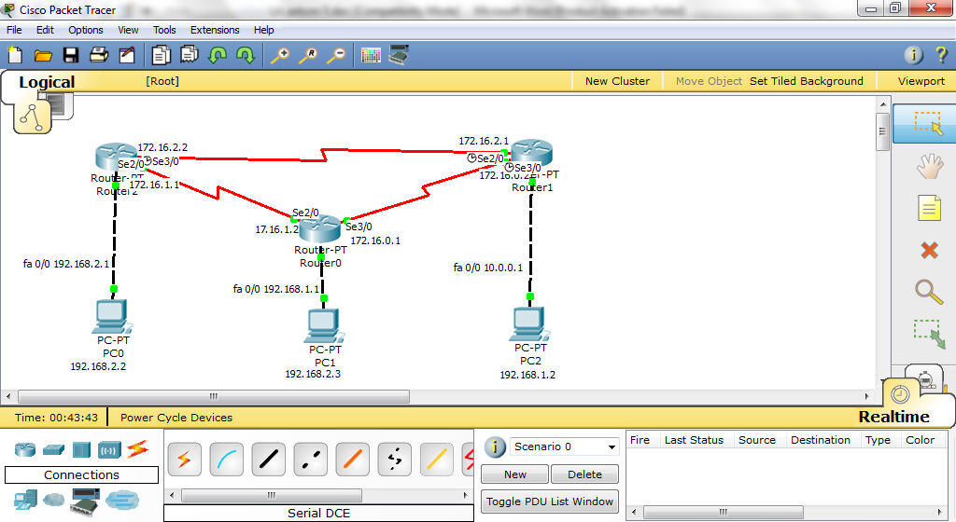Click the Paste icon in the toolbar
956x522 pixels.
click(189, 55)
